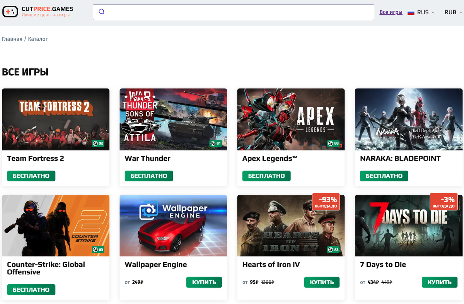Click the 'Каталог' breadcrumb
Viewport: 464px width, 304px height.
(x=38, y=39)
